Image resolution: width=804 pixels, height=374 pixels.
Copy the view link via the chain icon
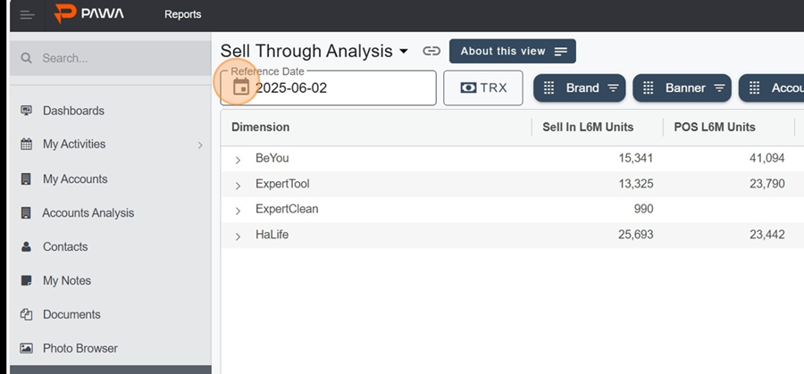tap(431, 51)
